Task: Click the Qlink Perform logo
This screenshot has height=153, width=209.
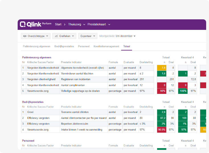Action: coord(36,24)
